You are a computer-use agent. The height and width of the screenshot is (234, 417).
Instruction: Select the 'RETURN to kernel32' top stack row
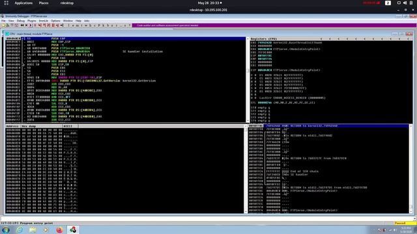pos(328,125)
